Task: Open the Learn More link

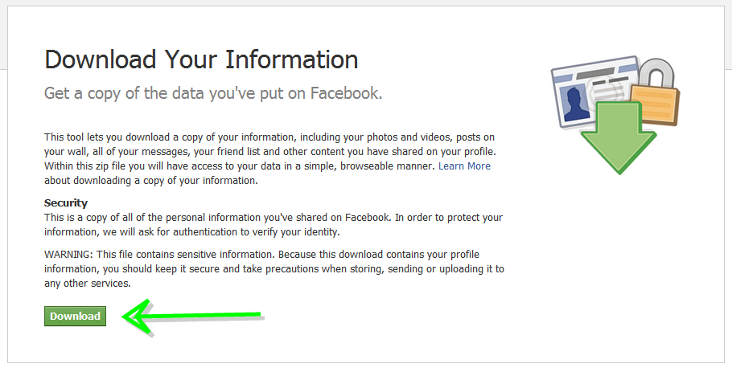Action: pos(464,166)
